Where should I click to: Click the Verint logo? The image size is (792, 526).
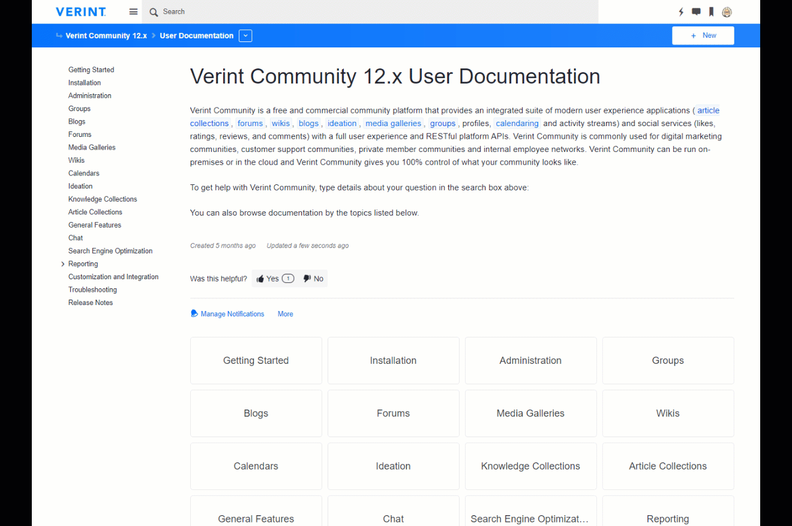tap(80, 12)
